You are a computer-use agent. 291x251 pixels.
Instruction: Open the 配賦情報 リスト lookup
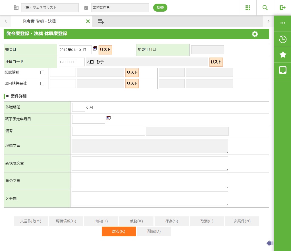(132, 73)
